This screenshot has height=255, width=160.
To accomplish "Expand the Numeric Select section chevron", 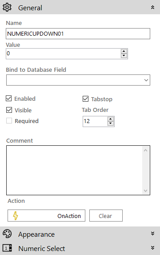I will pyautogui.click(x=152, y=248).
